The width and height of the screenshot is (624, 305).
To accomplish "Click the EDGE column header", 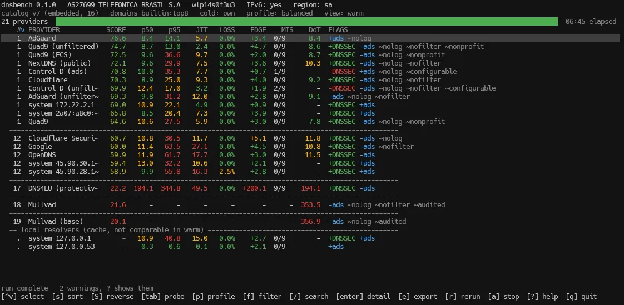I will coord(258,30).
